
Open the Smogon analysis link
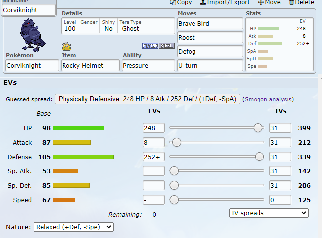pyautogui.click(x=268, y=99)
